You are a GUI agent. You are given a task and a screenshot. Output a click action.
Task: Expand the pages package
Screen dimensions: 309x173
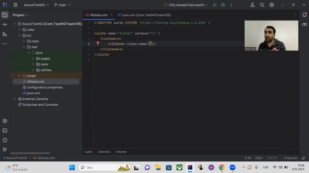click(x=33, y=59)
